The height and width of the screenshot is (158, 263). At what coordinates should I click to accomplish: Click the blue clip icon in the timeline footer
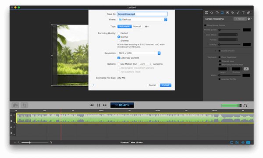tap(237, 143)
